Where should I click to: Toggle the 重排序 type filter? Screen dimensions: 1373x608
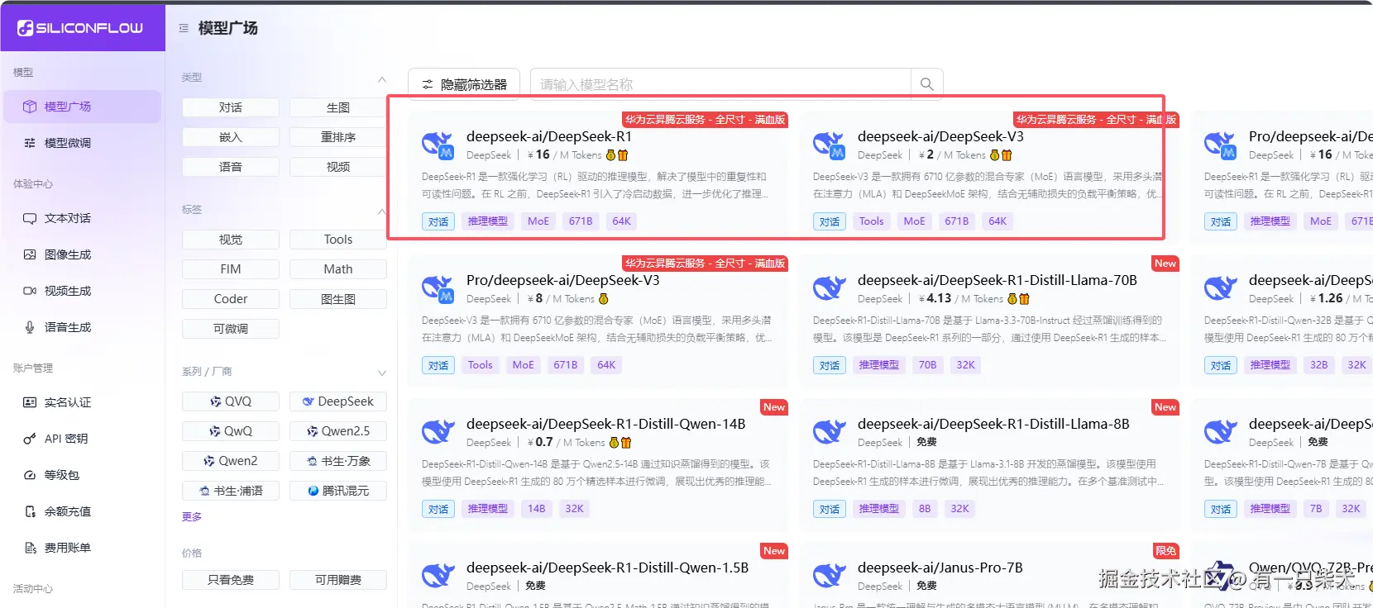click(x=338, y=137)
